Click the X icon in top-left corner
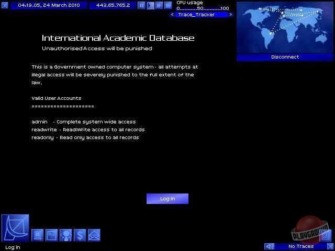This screenshot has width=335, height=251. 5,5
